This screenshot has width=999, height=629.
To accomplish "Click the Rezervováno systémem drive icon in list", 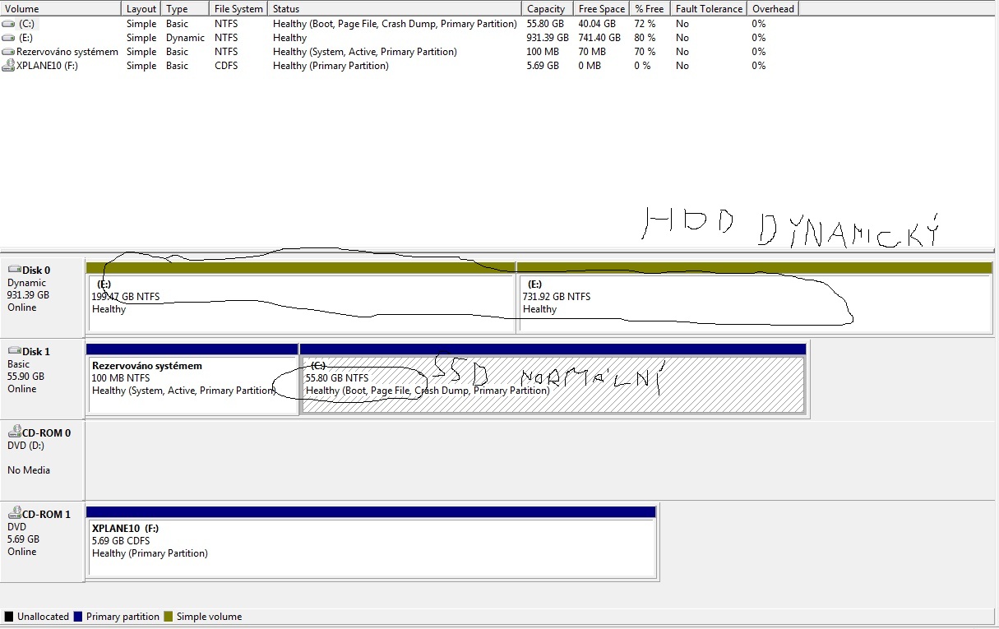I will (8, 52).
